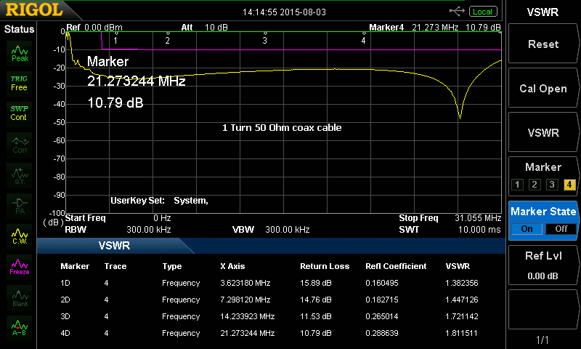Open the VSWR softkey submenu
The image size is (581, 349).
543,133
